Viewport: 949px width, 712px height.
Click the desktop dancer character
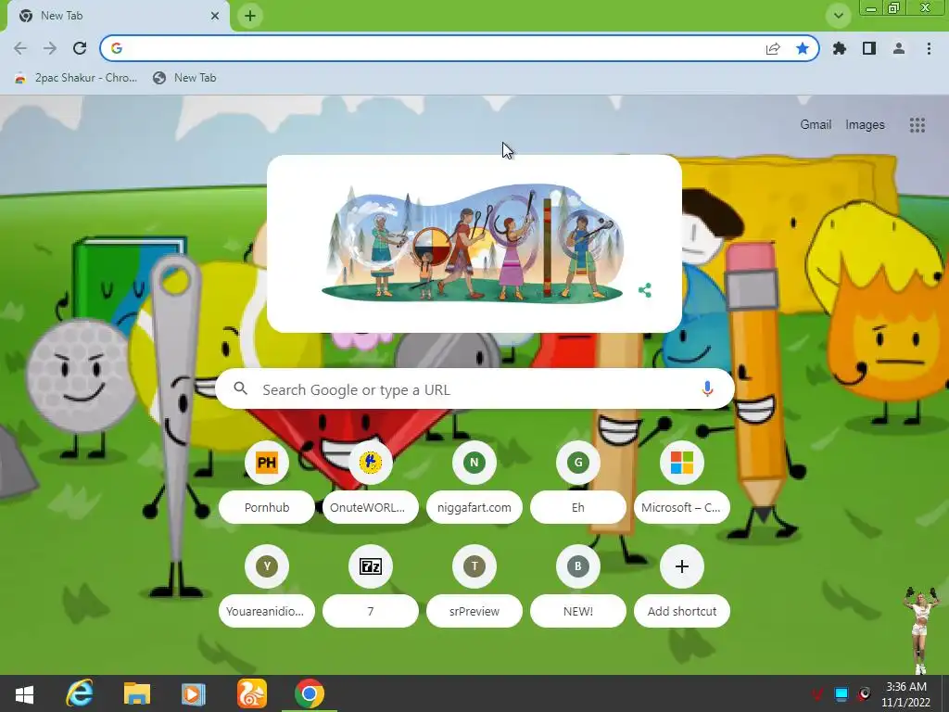[x=919, y=629]
